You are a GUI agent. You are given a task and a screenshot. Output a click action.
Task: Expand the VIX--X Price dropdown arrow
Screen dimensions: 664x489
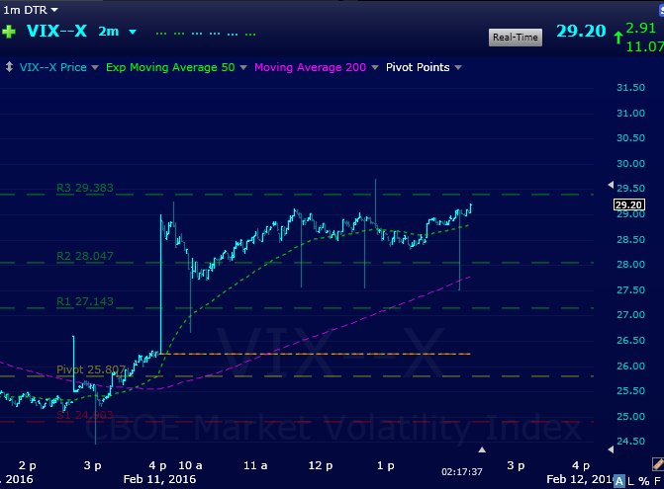pos(95,67)
